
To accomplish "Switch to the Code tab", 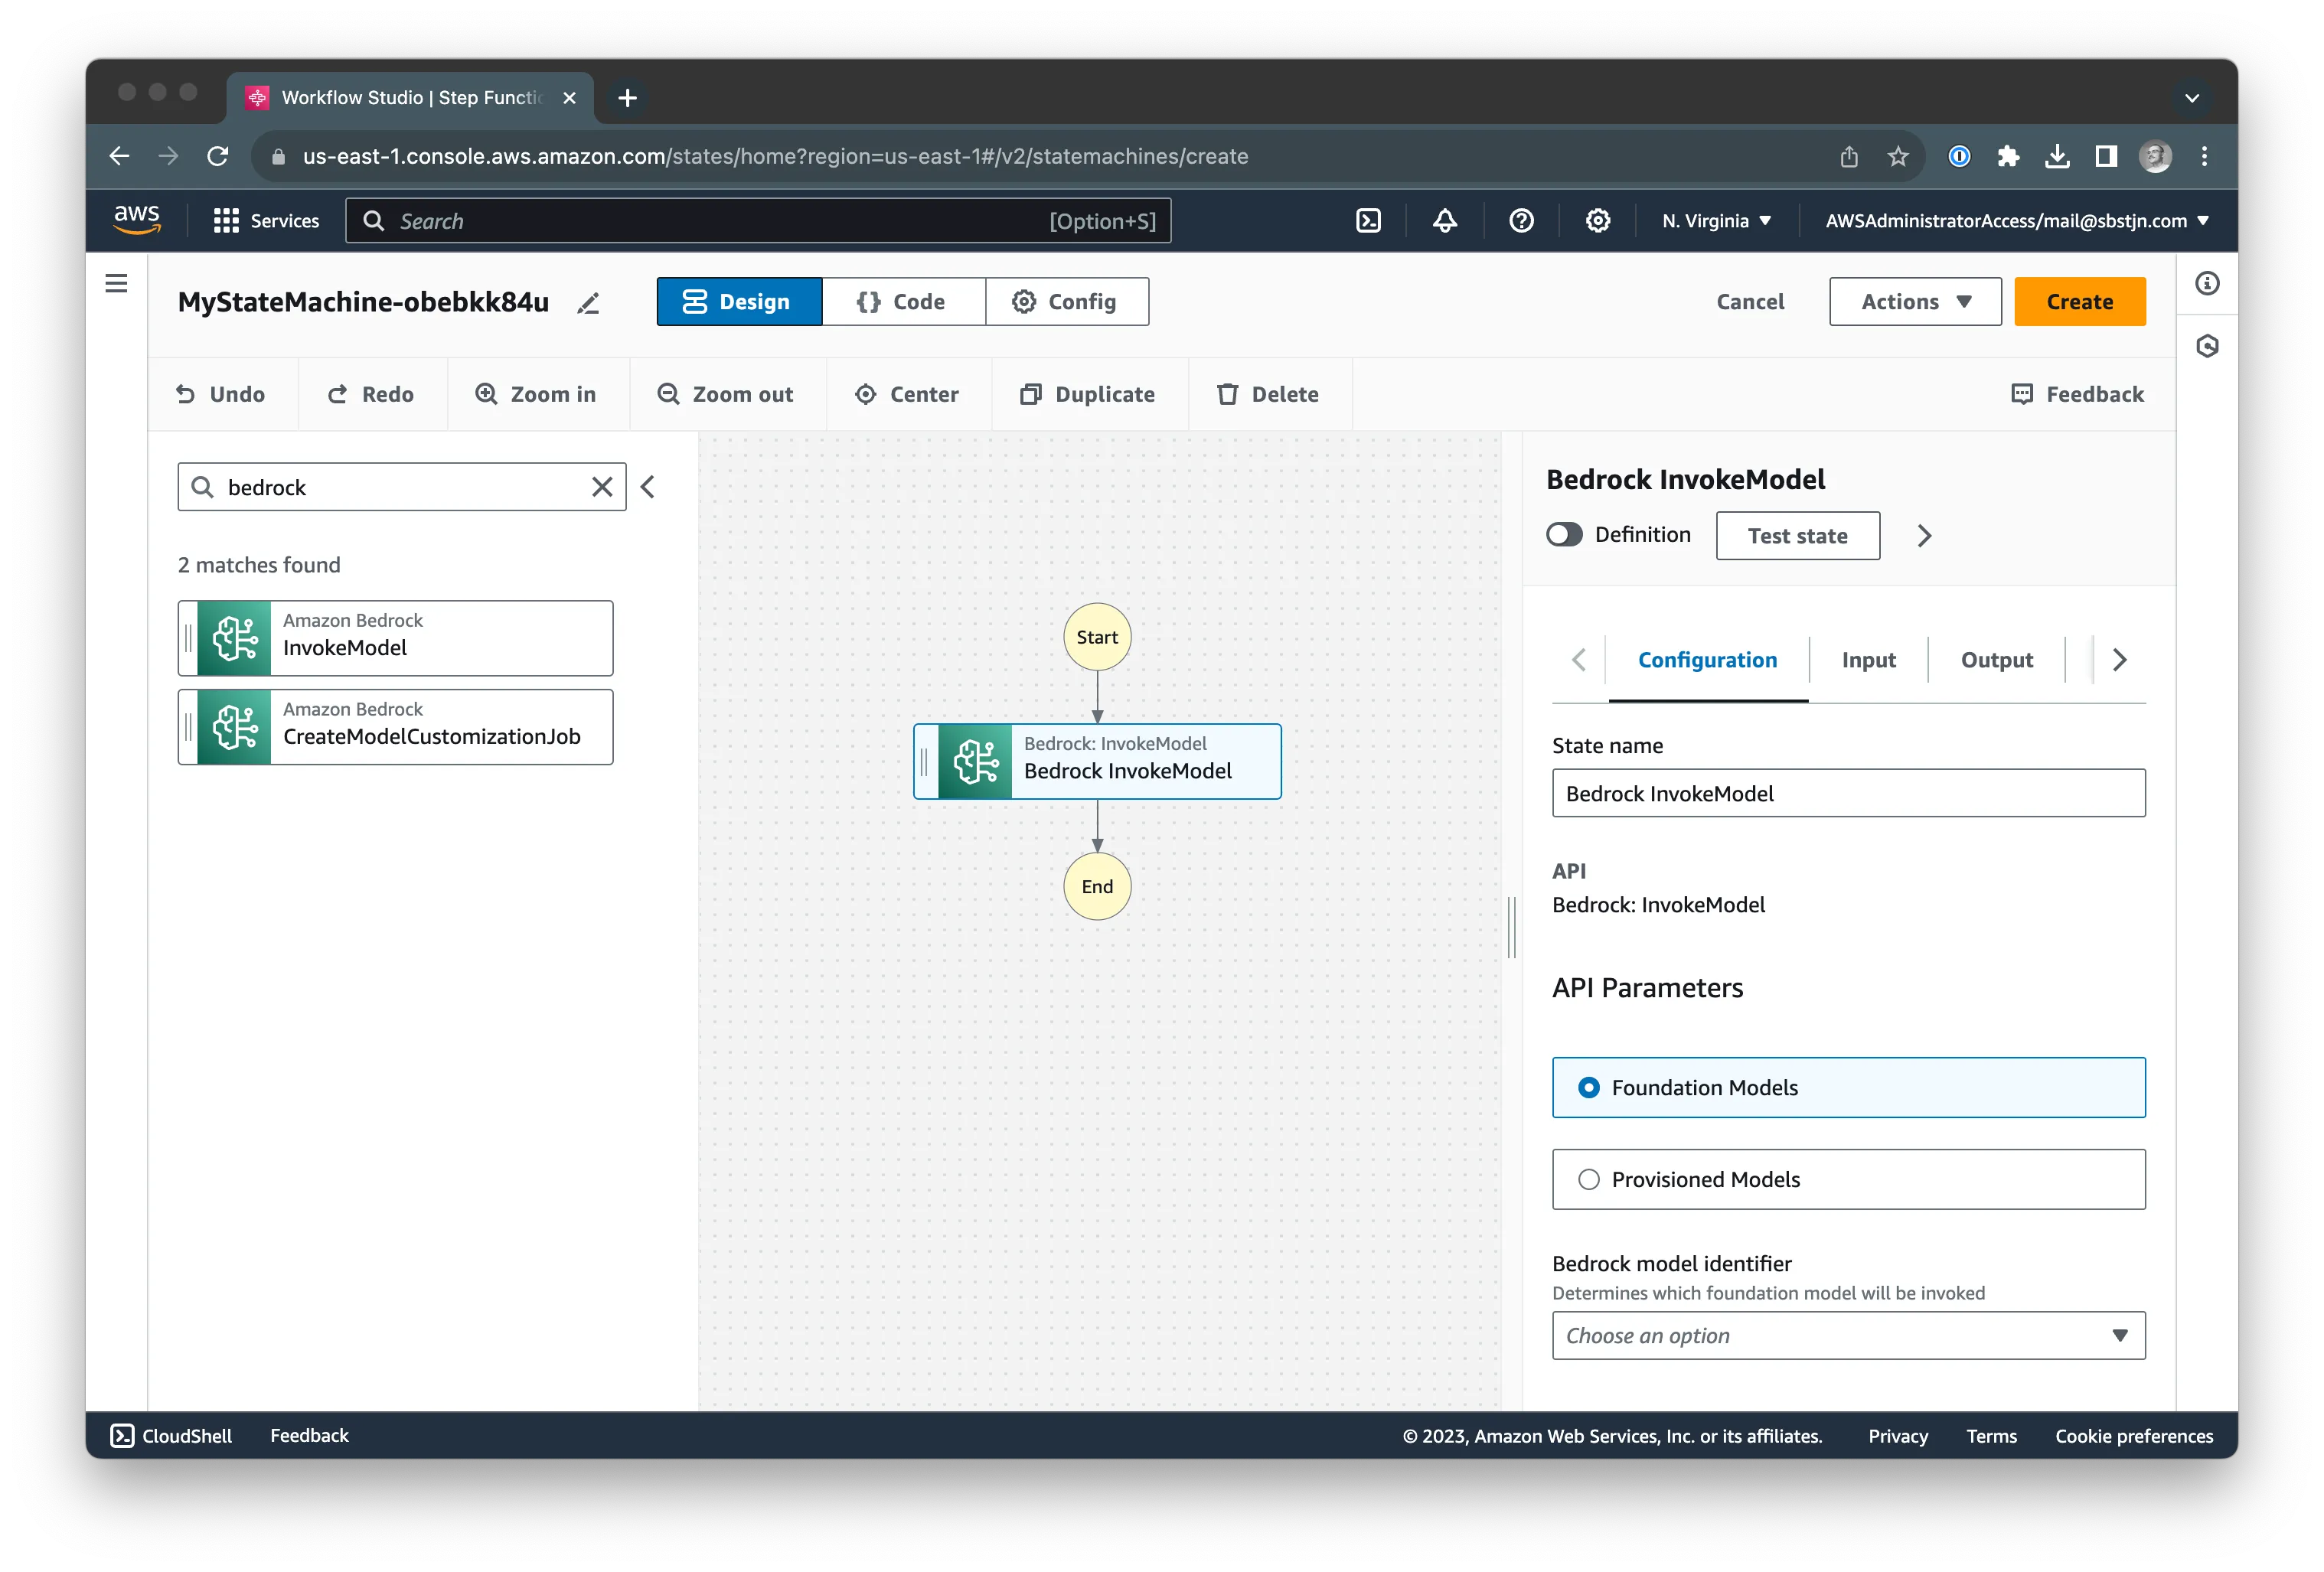I will pyautogui.click(x=903, y=301).
